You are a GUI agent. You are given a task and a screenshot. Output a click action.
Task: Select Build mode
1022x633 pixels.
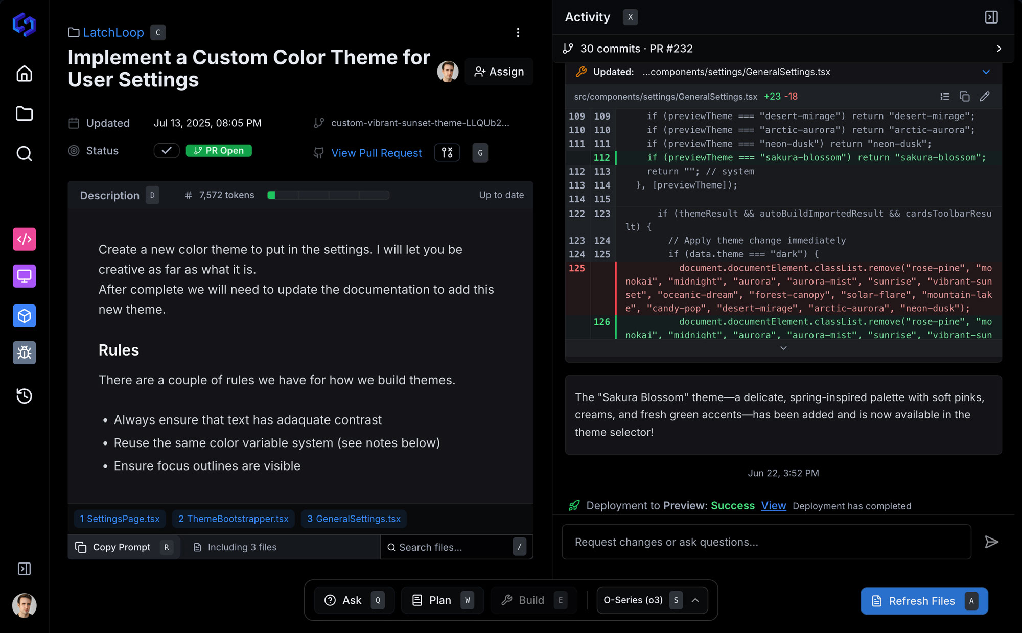[x=533, y=600]
